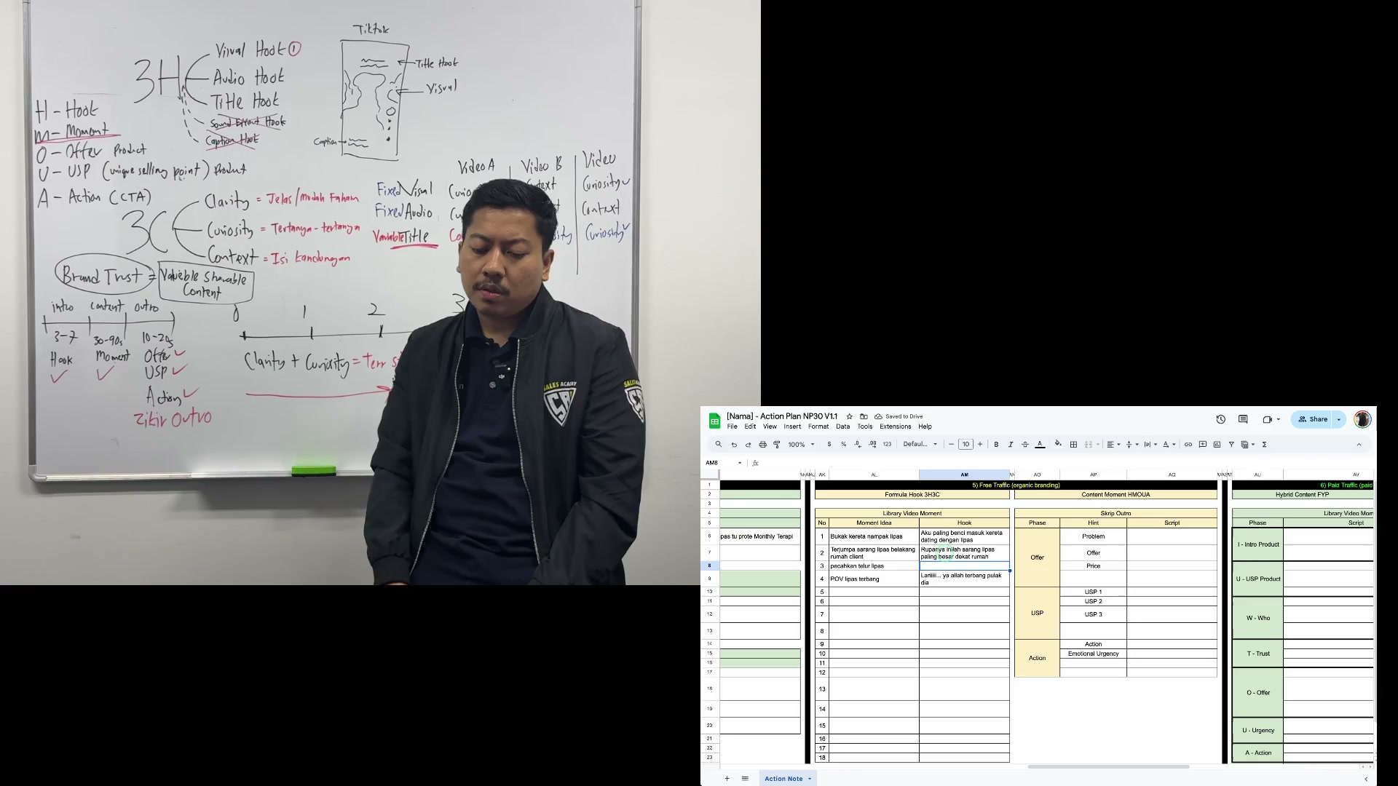The height and width of the screenshot is (786, 1398).
Task: Open the Format menu
Action: [x=818, y=426]
